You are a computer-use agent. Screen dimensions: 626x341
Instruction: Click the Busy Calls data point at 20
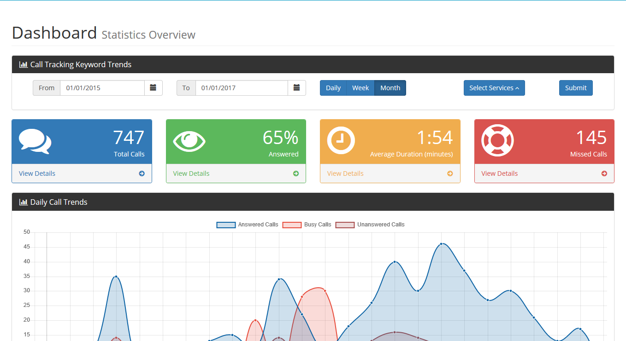pyautogui.click(x=255, y=320)
